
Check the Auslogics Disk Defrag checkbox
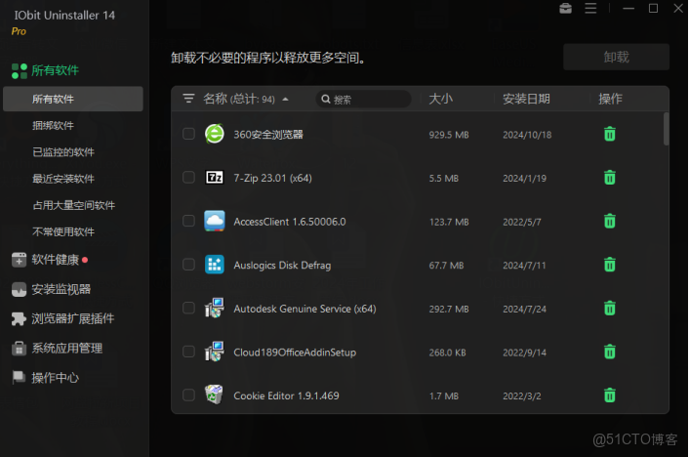point(188,265)
